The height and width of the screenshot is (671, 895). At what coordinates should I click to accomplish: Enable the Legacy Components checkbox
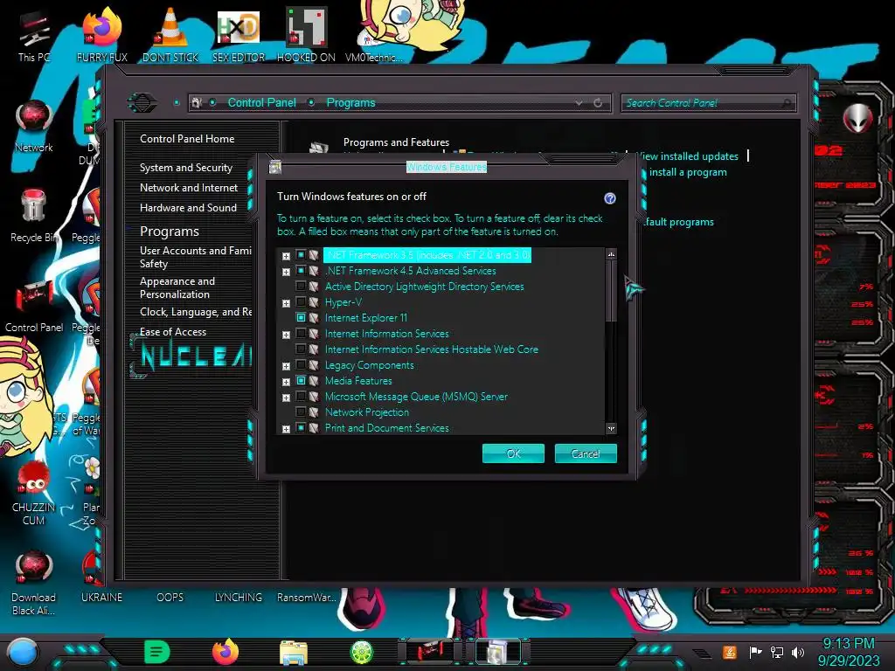tap(301, 364)
